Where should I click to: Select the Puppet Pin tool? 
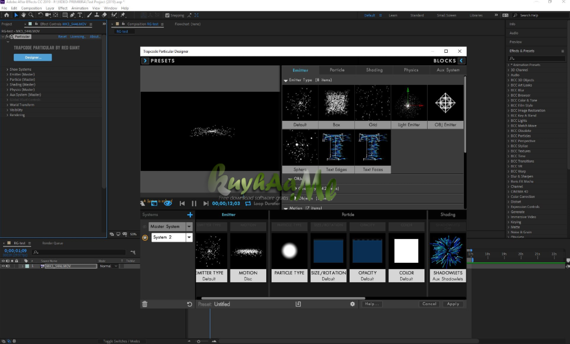[123, 15]
